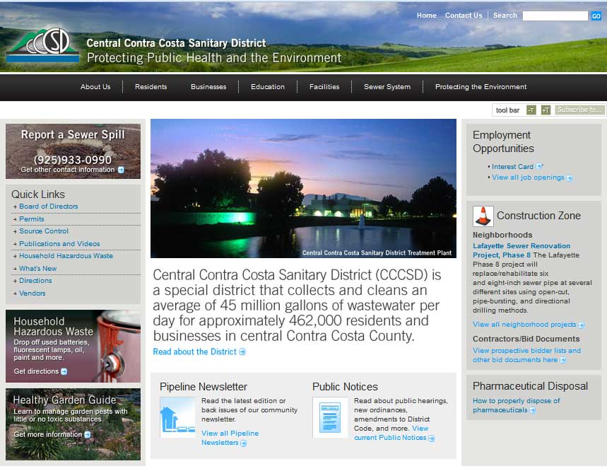This screenshot has width=607, height=471.
Task: Click arrow icon after Get other contact information
Action: point(121,170)
